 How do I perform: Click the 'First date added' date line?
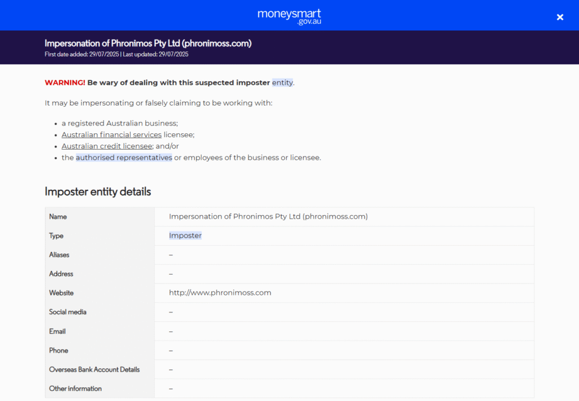click(x=116, y=55)
